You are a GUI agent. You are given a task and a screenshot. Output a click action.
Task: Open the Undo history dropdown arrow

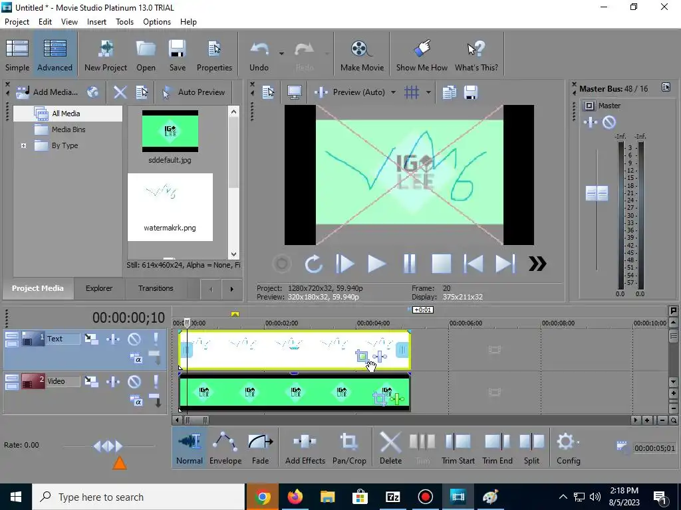[281, 54]
